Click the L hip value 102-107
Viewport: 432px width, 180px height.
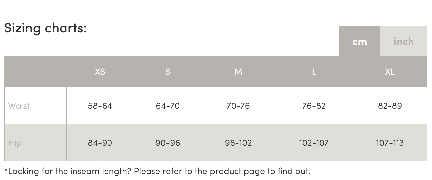[314, 143]
